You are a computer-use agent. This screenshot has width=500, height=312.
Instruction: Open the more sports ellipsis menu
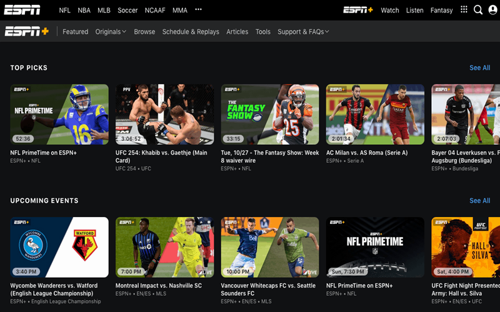tap(198, 9)
